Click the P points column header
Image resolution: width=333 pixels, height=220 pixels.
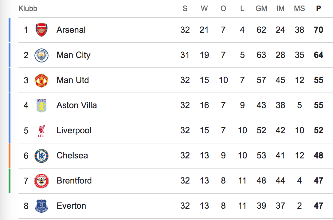click(319, 9)
